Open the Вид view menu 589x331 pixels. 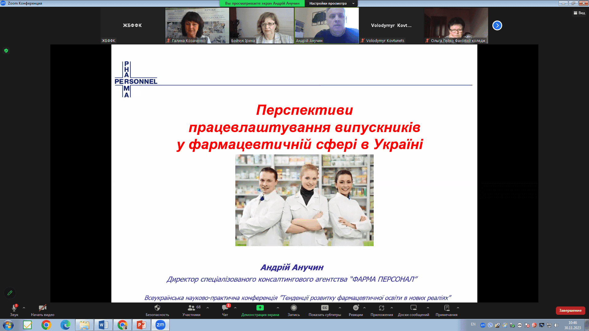click(x=579, y=13)
